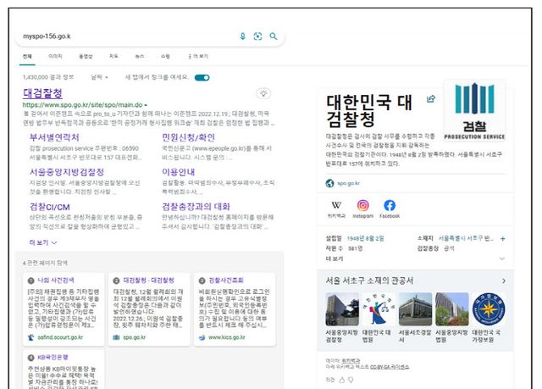Click the magnifier search icon

tap(273, 36)
